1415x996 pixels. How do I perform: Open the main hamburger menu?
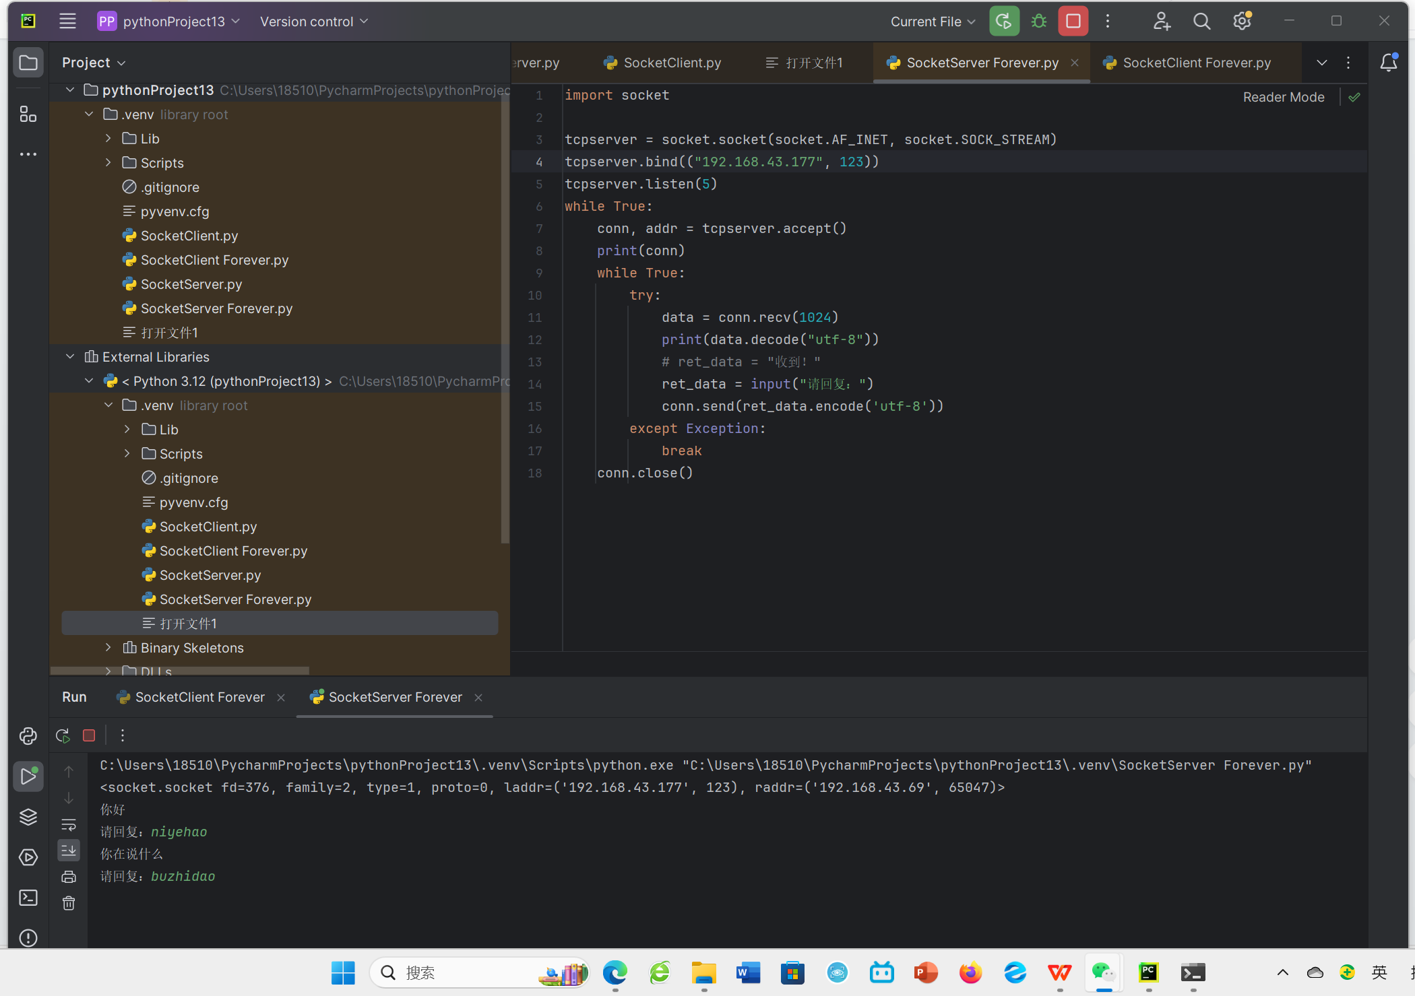pyautogui.click(x=67, y=21)
